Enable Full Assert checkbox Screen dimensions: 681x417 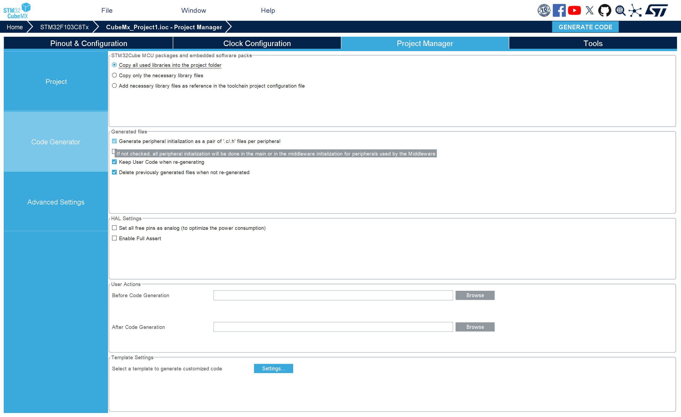114,238
